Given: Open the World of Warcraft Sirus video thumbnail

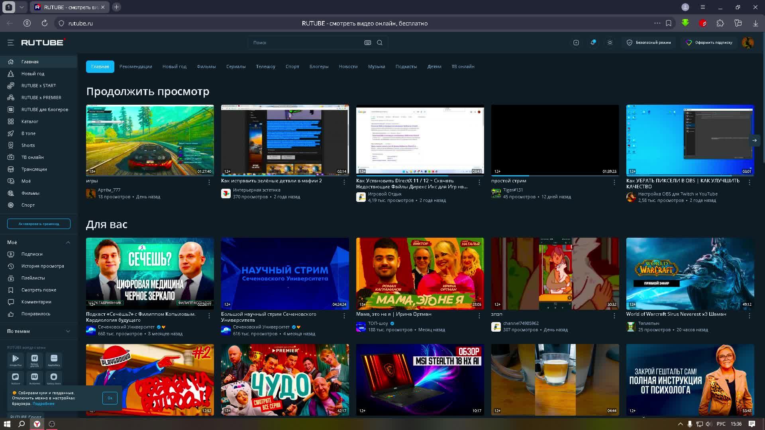Looking at the screenshot, I should 690,274.
